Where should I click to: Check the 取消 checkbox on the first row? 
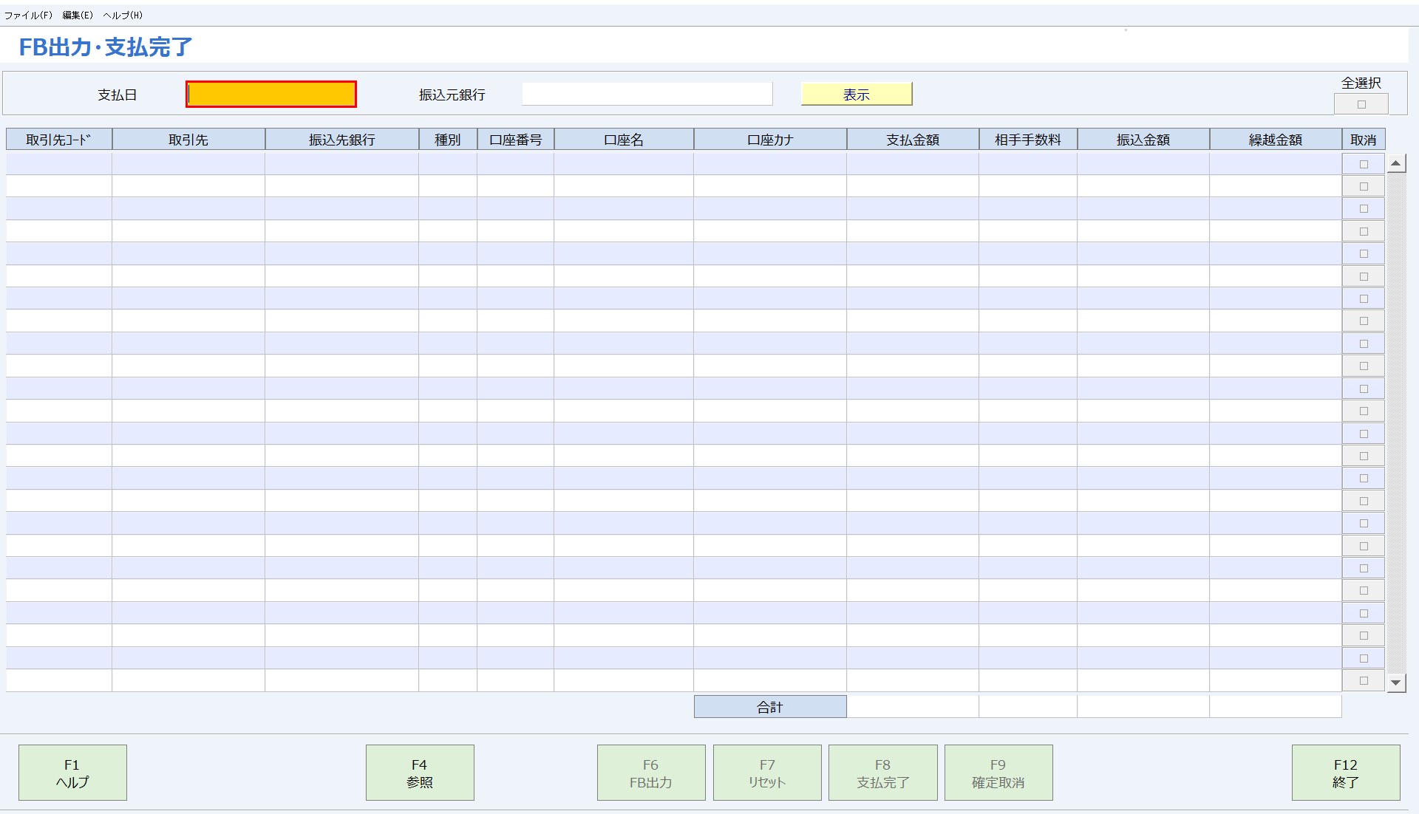(x=1363, y=163)
